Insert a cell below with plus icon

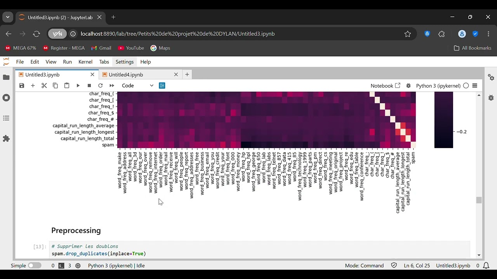[x=33, y=86]
